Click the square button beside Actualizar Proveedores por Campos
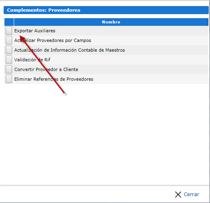Screen dimensions: 210x203 (x=9, y=40)
